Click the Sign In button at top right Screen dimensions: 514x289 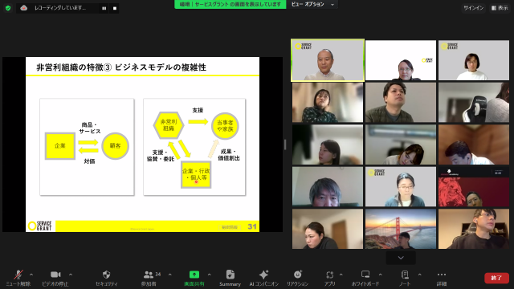[x=473, y=8]
